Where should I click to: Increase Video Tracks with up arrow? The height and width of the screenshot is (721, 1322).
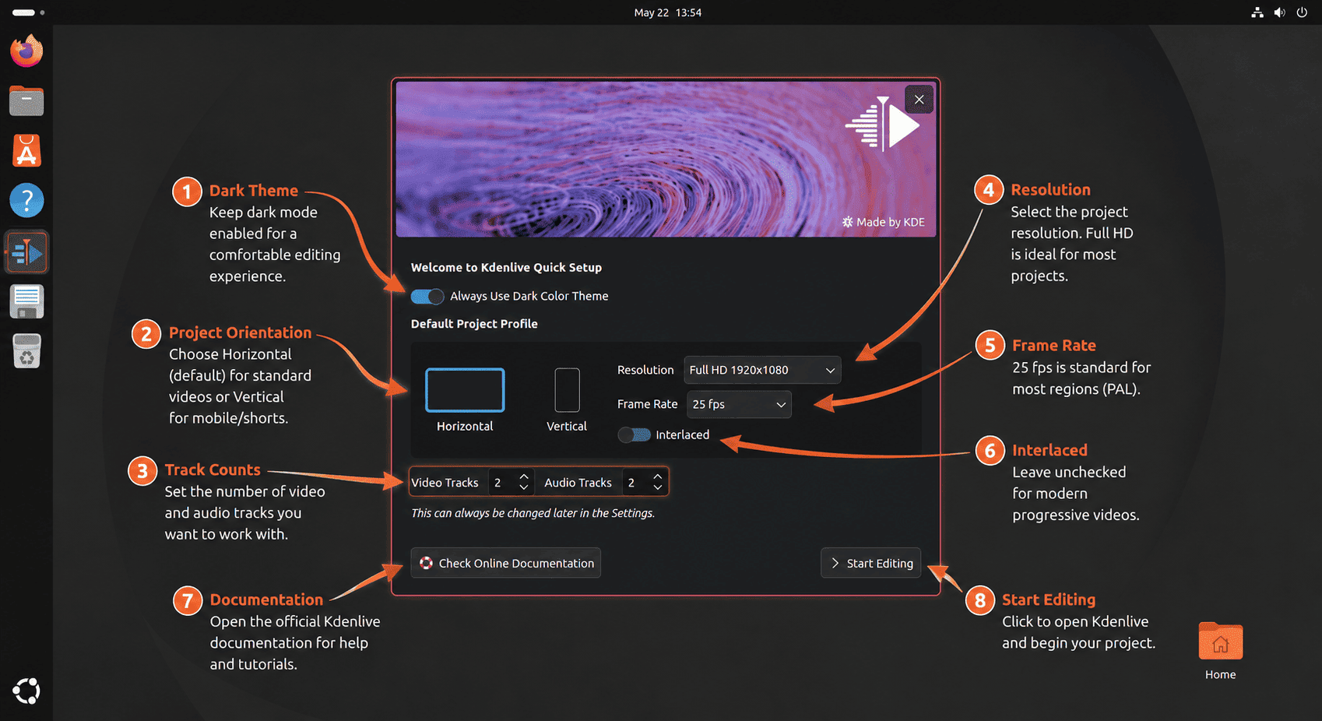point(524,477)
